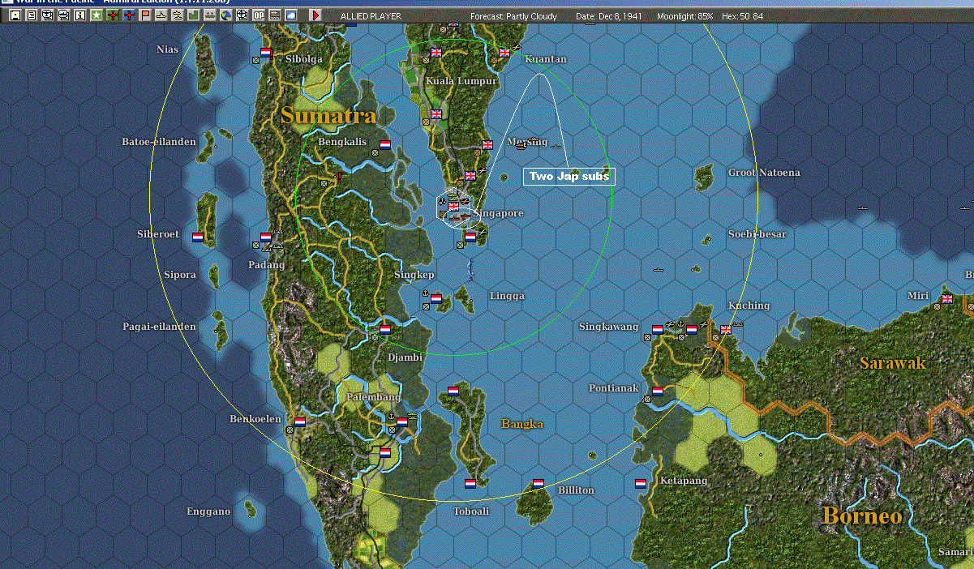Select the Dutch flag at Billiton
Image resolution: width=974 pixels, height=569 pixels.
tap(538, 484)
